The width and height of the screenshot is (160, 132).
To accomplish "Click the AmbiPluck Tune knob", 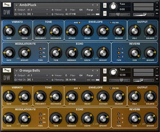I will [113, 6].
